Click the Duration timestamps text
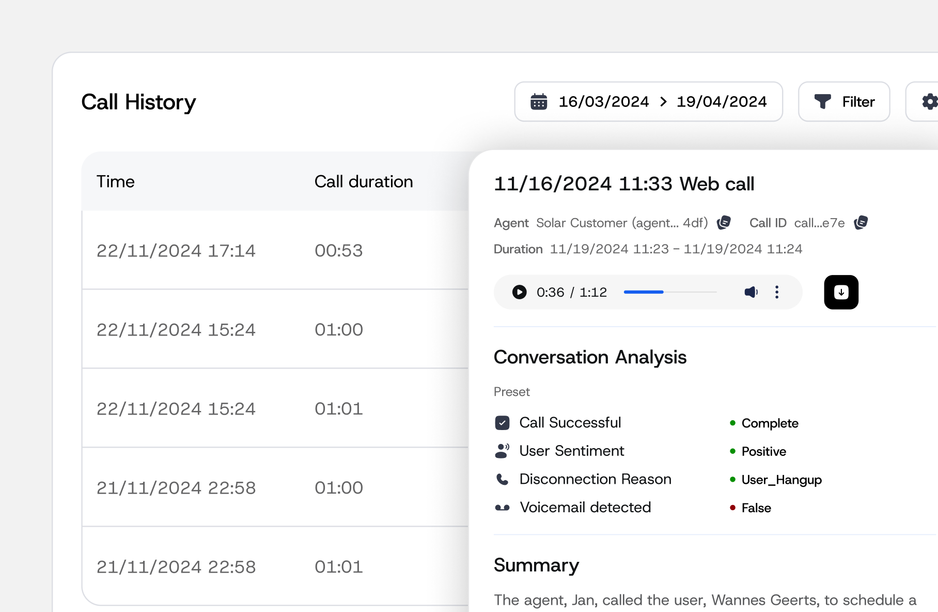The image size is (938, 612). coord(676,249)
